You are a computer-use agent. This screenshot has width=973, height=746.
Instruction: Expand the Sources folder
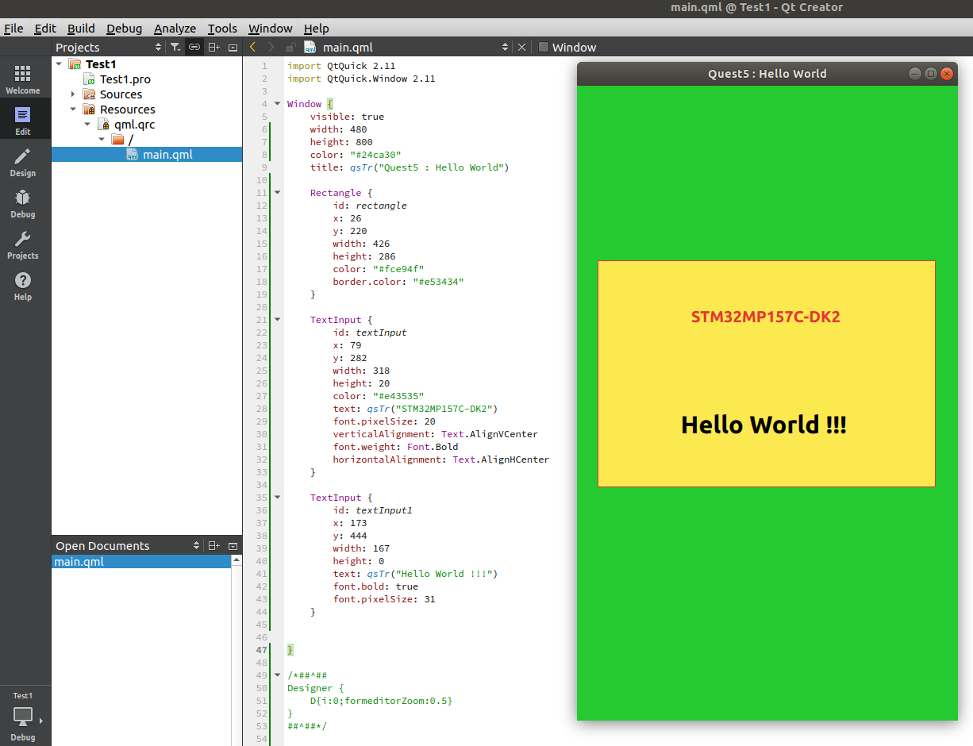pos(73,94)
